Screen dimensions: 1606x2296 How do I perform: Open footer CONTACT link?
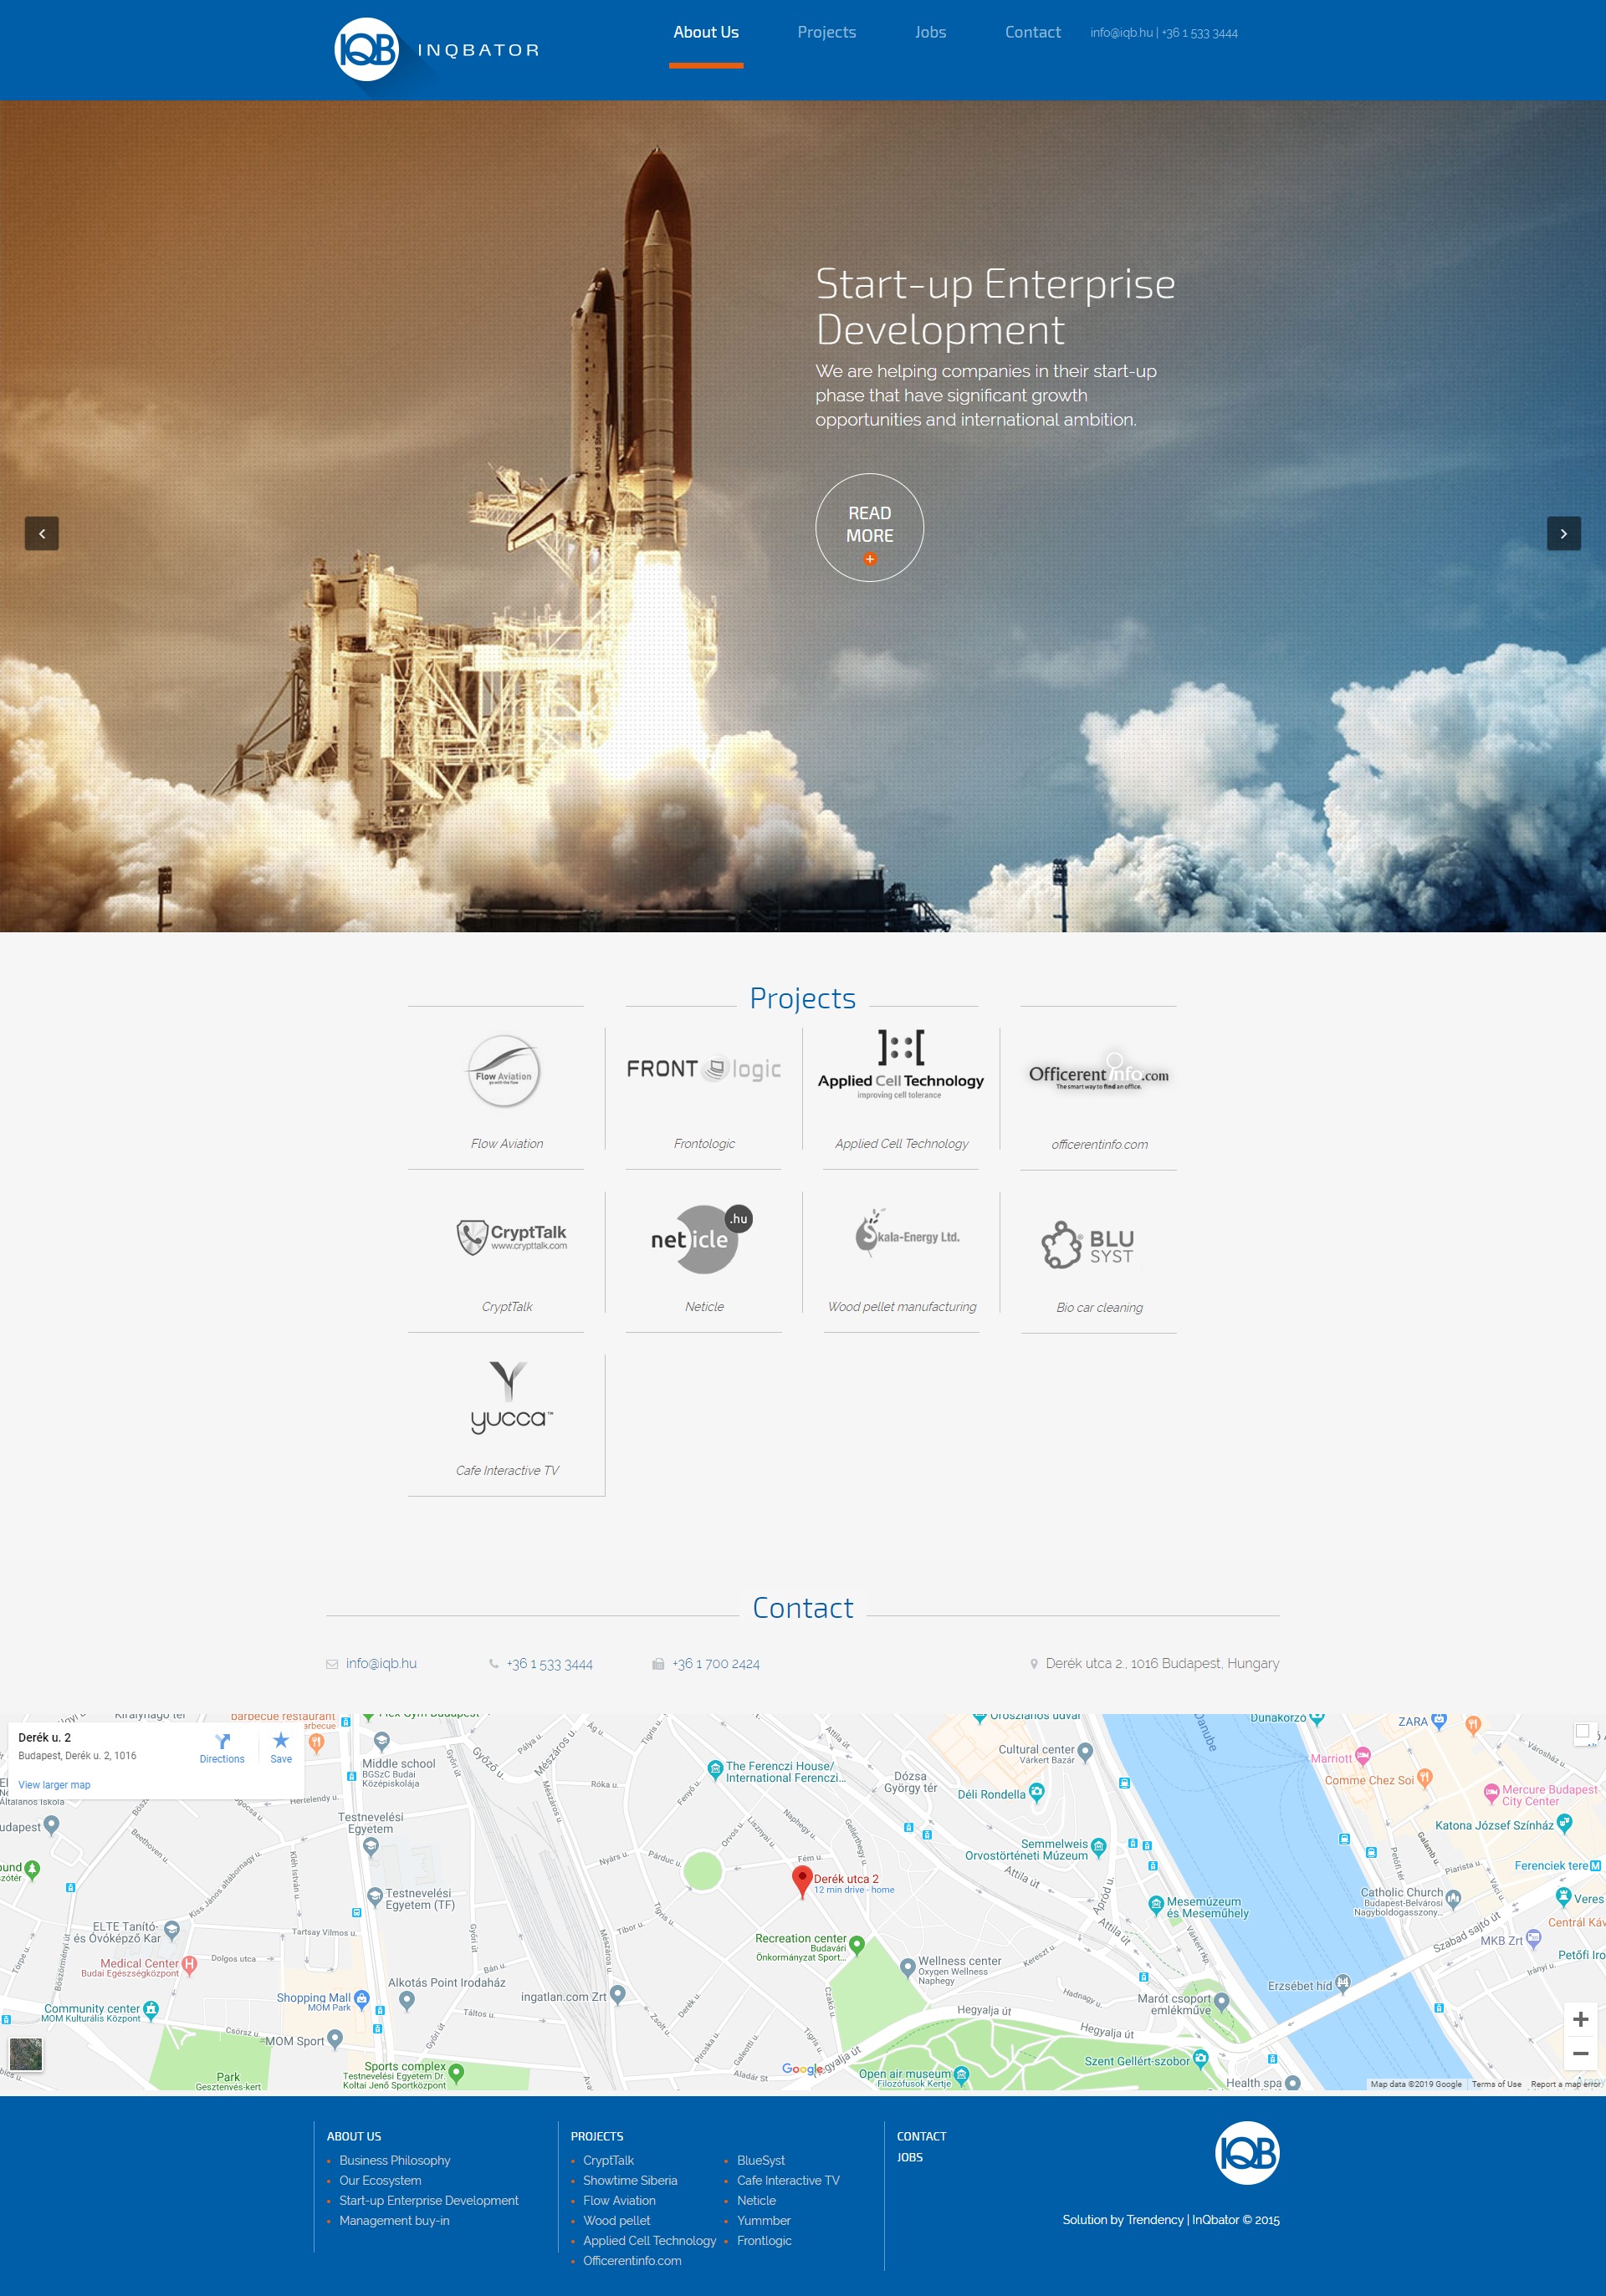coord(922,2136)
